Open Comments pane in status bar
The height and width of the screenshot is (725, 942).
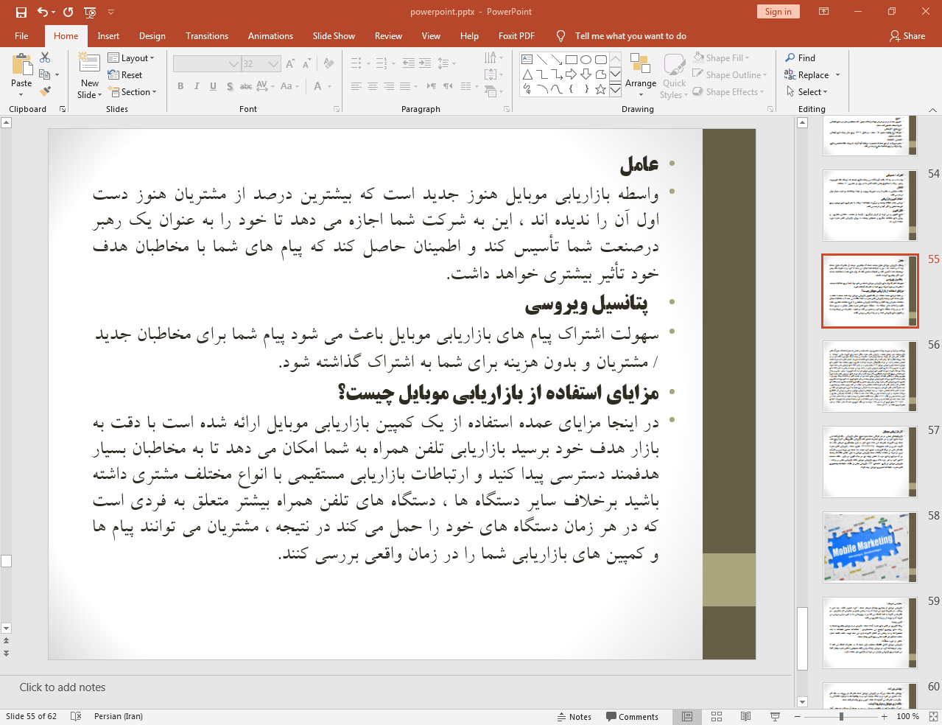click(632, 716)
